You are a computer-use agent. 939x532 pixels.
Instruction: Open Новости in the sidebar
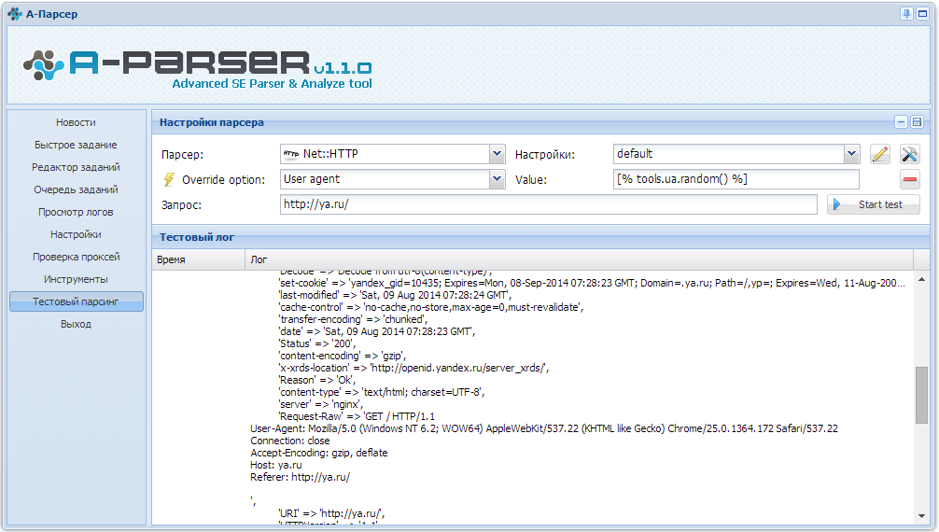76,122
